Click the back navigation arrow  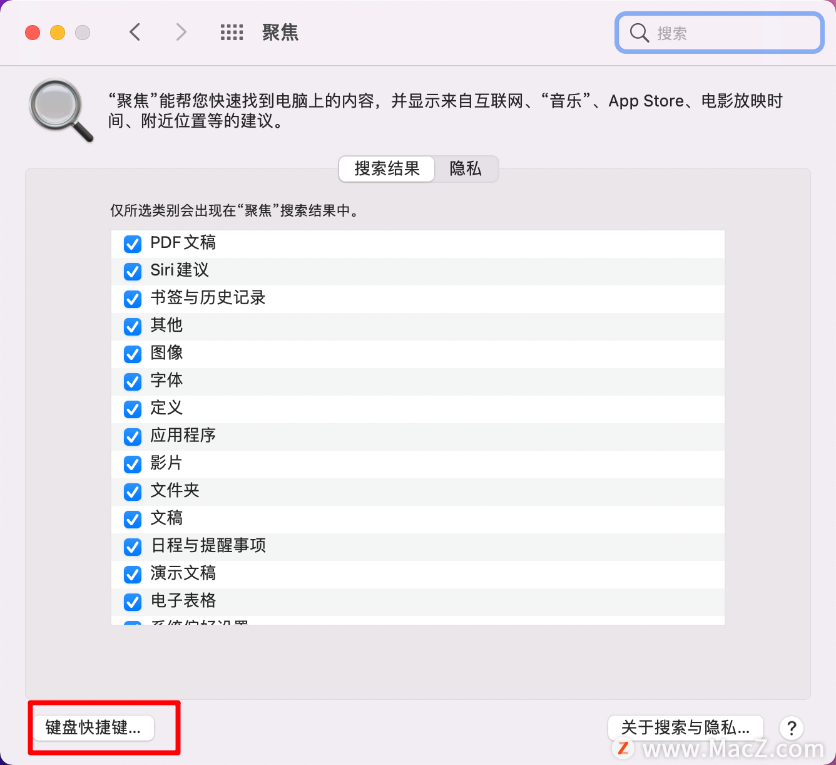135,32
